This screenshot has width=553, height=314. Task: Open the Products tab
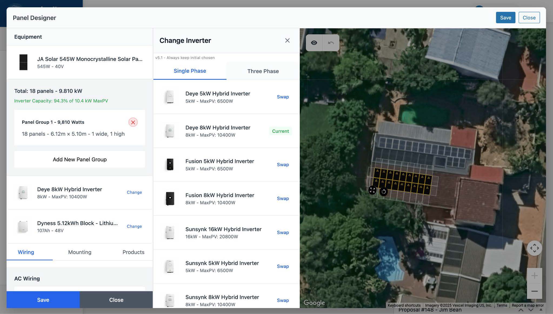[x=133, y=252]
